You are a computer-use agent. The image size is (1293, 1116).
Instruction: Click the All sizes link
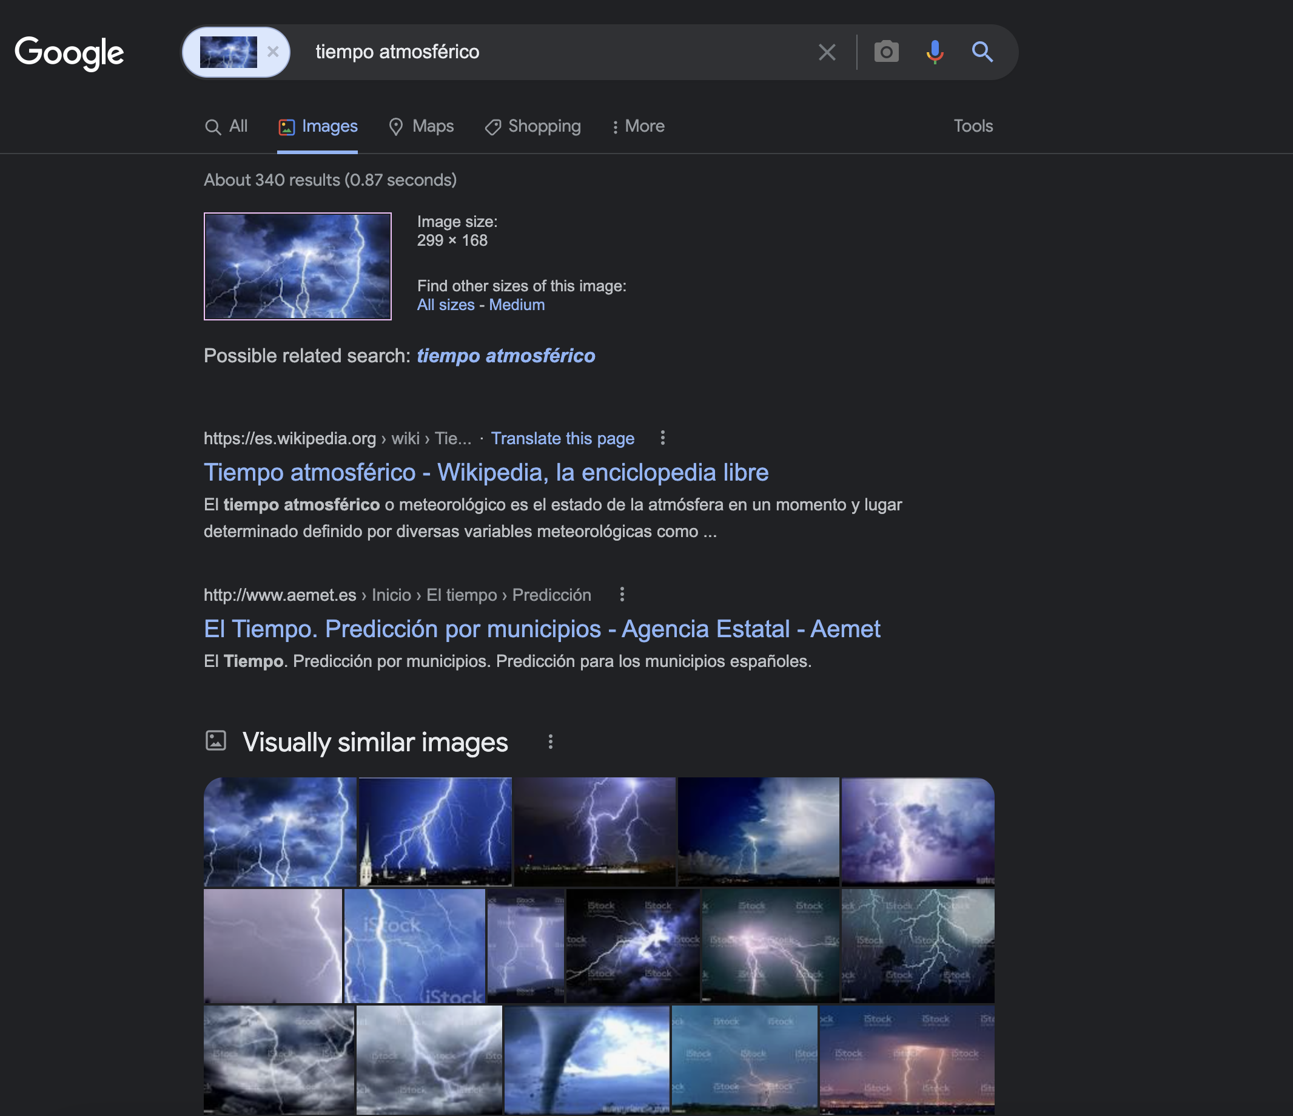[x=446, y=305]
